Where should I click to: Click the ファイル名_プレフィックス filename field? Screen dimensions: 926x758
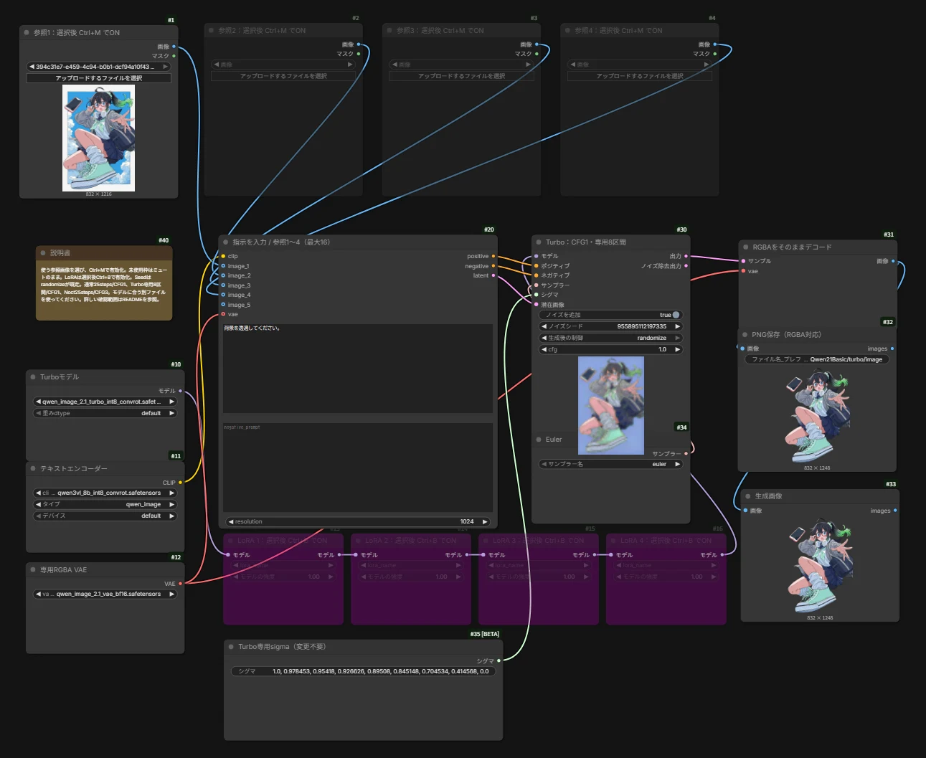[817, 359]
